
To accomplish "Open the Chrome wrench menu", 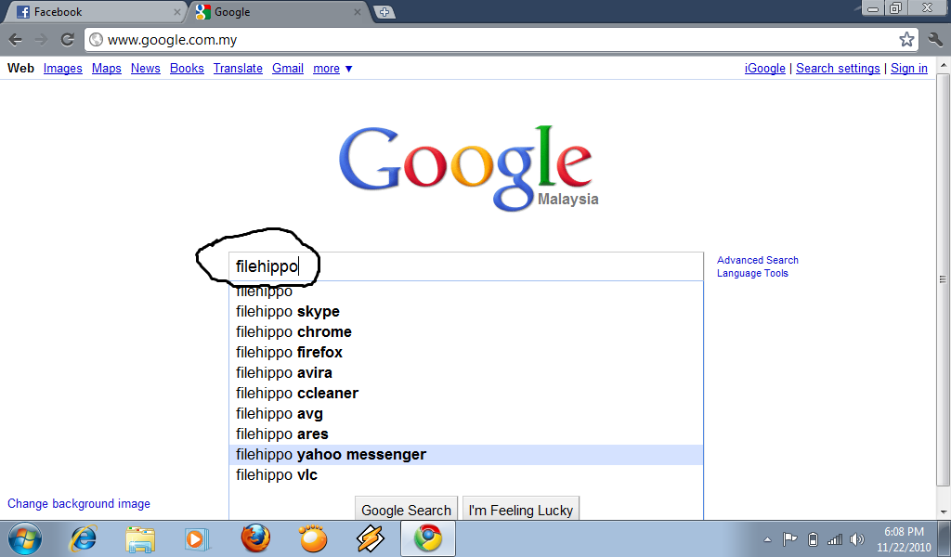I will click(x=935, y=40).
